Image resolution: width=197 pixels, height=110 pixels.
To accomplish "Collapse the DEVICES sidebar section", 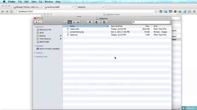I will tap(35, 27).
